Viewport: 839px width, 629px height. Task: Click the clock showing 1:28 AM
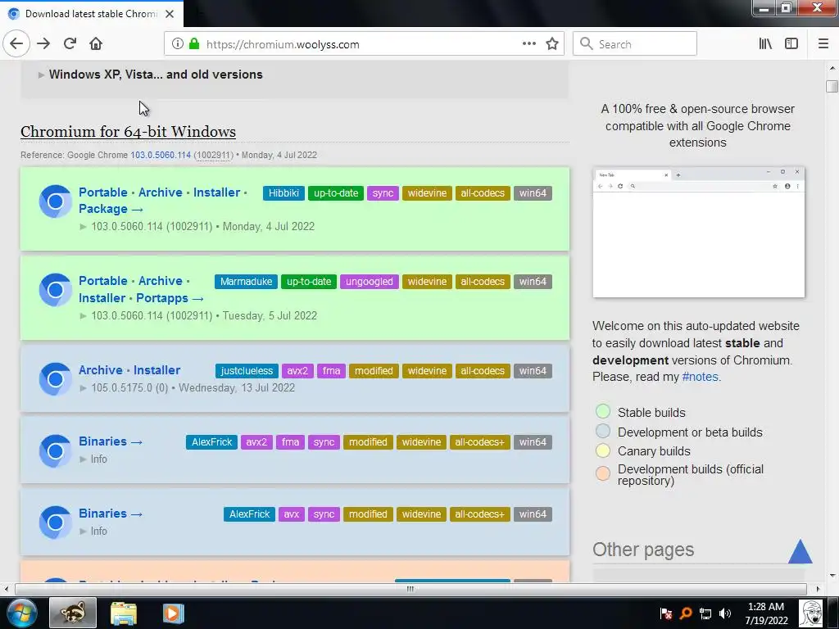(766, 613)
